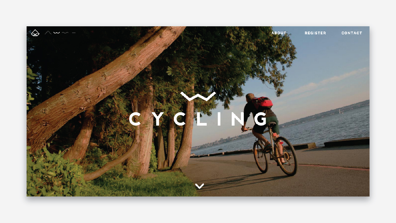This screenshot has height=223, width=396.
Task: Open the About page
Action: tap(279, 33)
